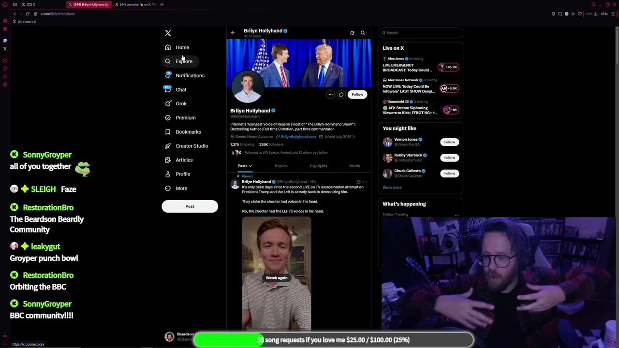Image resolution: width=619 pixels, height=348 pixels.
Task: Toggle the ad blocker shield
Action: (x=566, y=14)
